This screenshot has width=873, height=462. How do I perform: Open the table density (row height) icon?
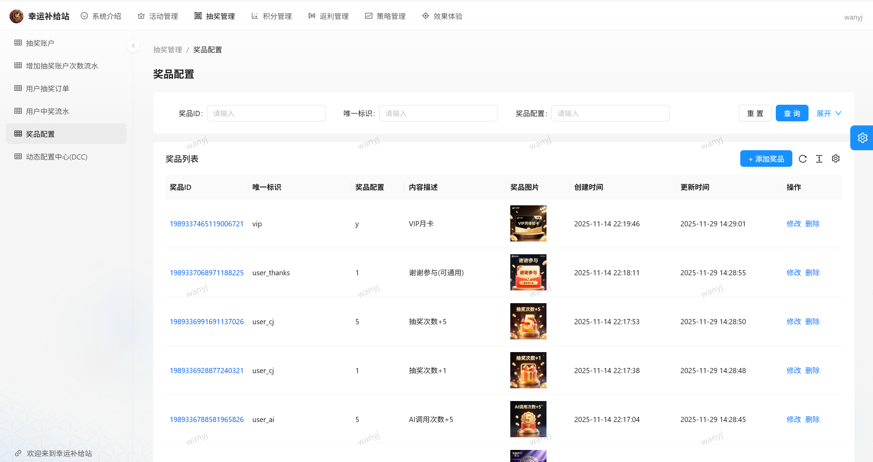[x=819, y=159]
